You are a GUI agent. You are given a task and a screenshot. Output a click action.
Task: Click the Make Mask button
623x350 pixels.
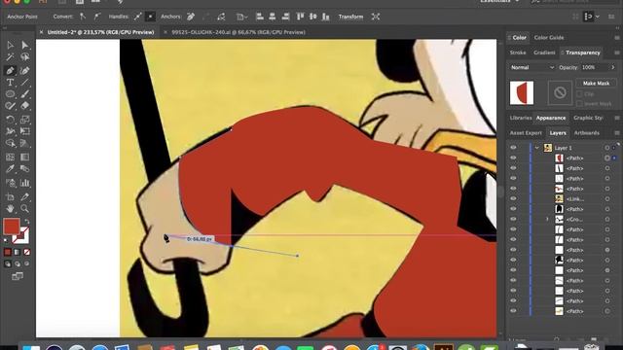point(596,84)
